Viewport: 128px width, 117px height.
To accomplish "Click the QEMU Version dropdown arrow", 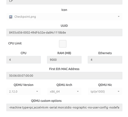I will (x=37, y=91).
